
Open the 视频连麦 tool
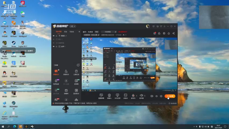56,82
